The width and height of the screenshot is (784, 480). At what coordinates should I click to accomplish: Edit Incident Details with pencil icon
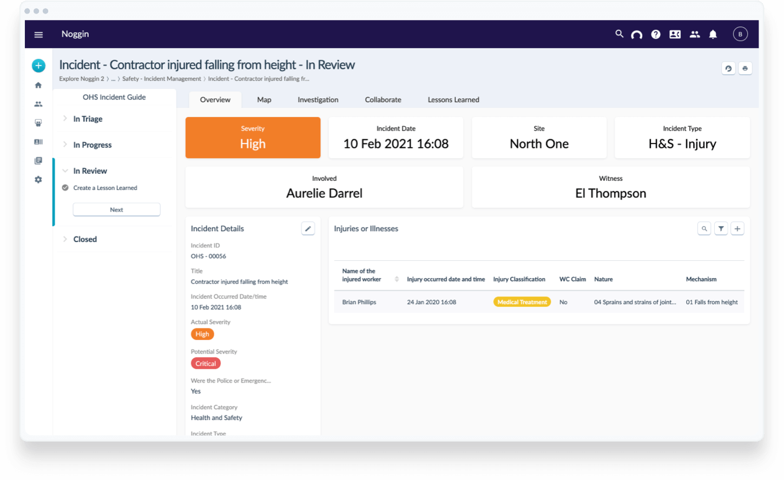(x=308, y=229)
